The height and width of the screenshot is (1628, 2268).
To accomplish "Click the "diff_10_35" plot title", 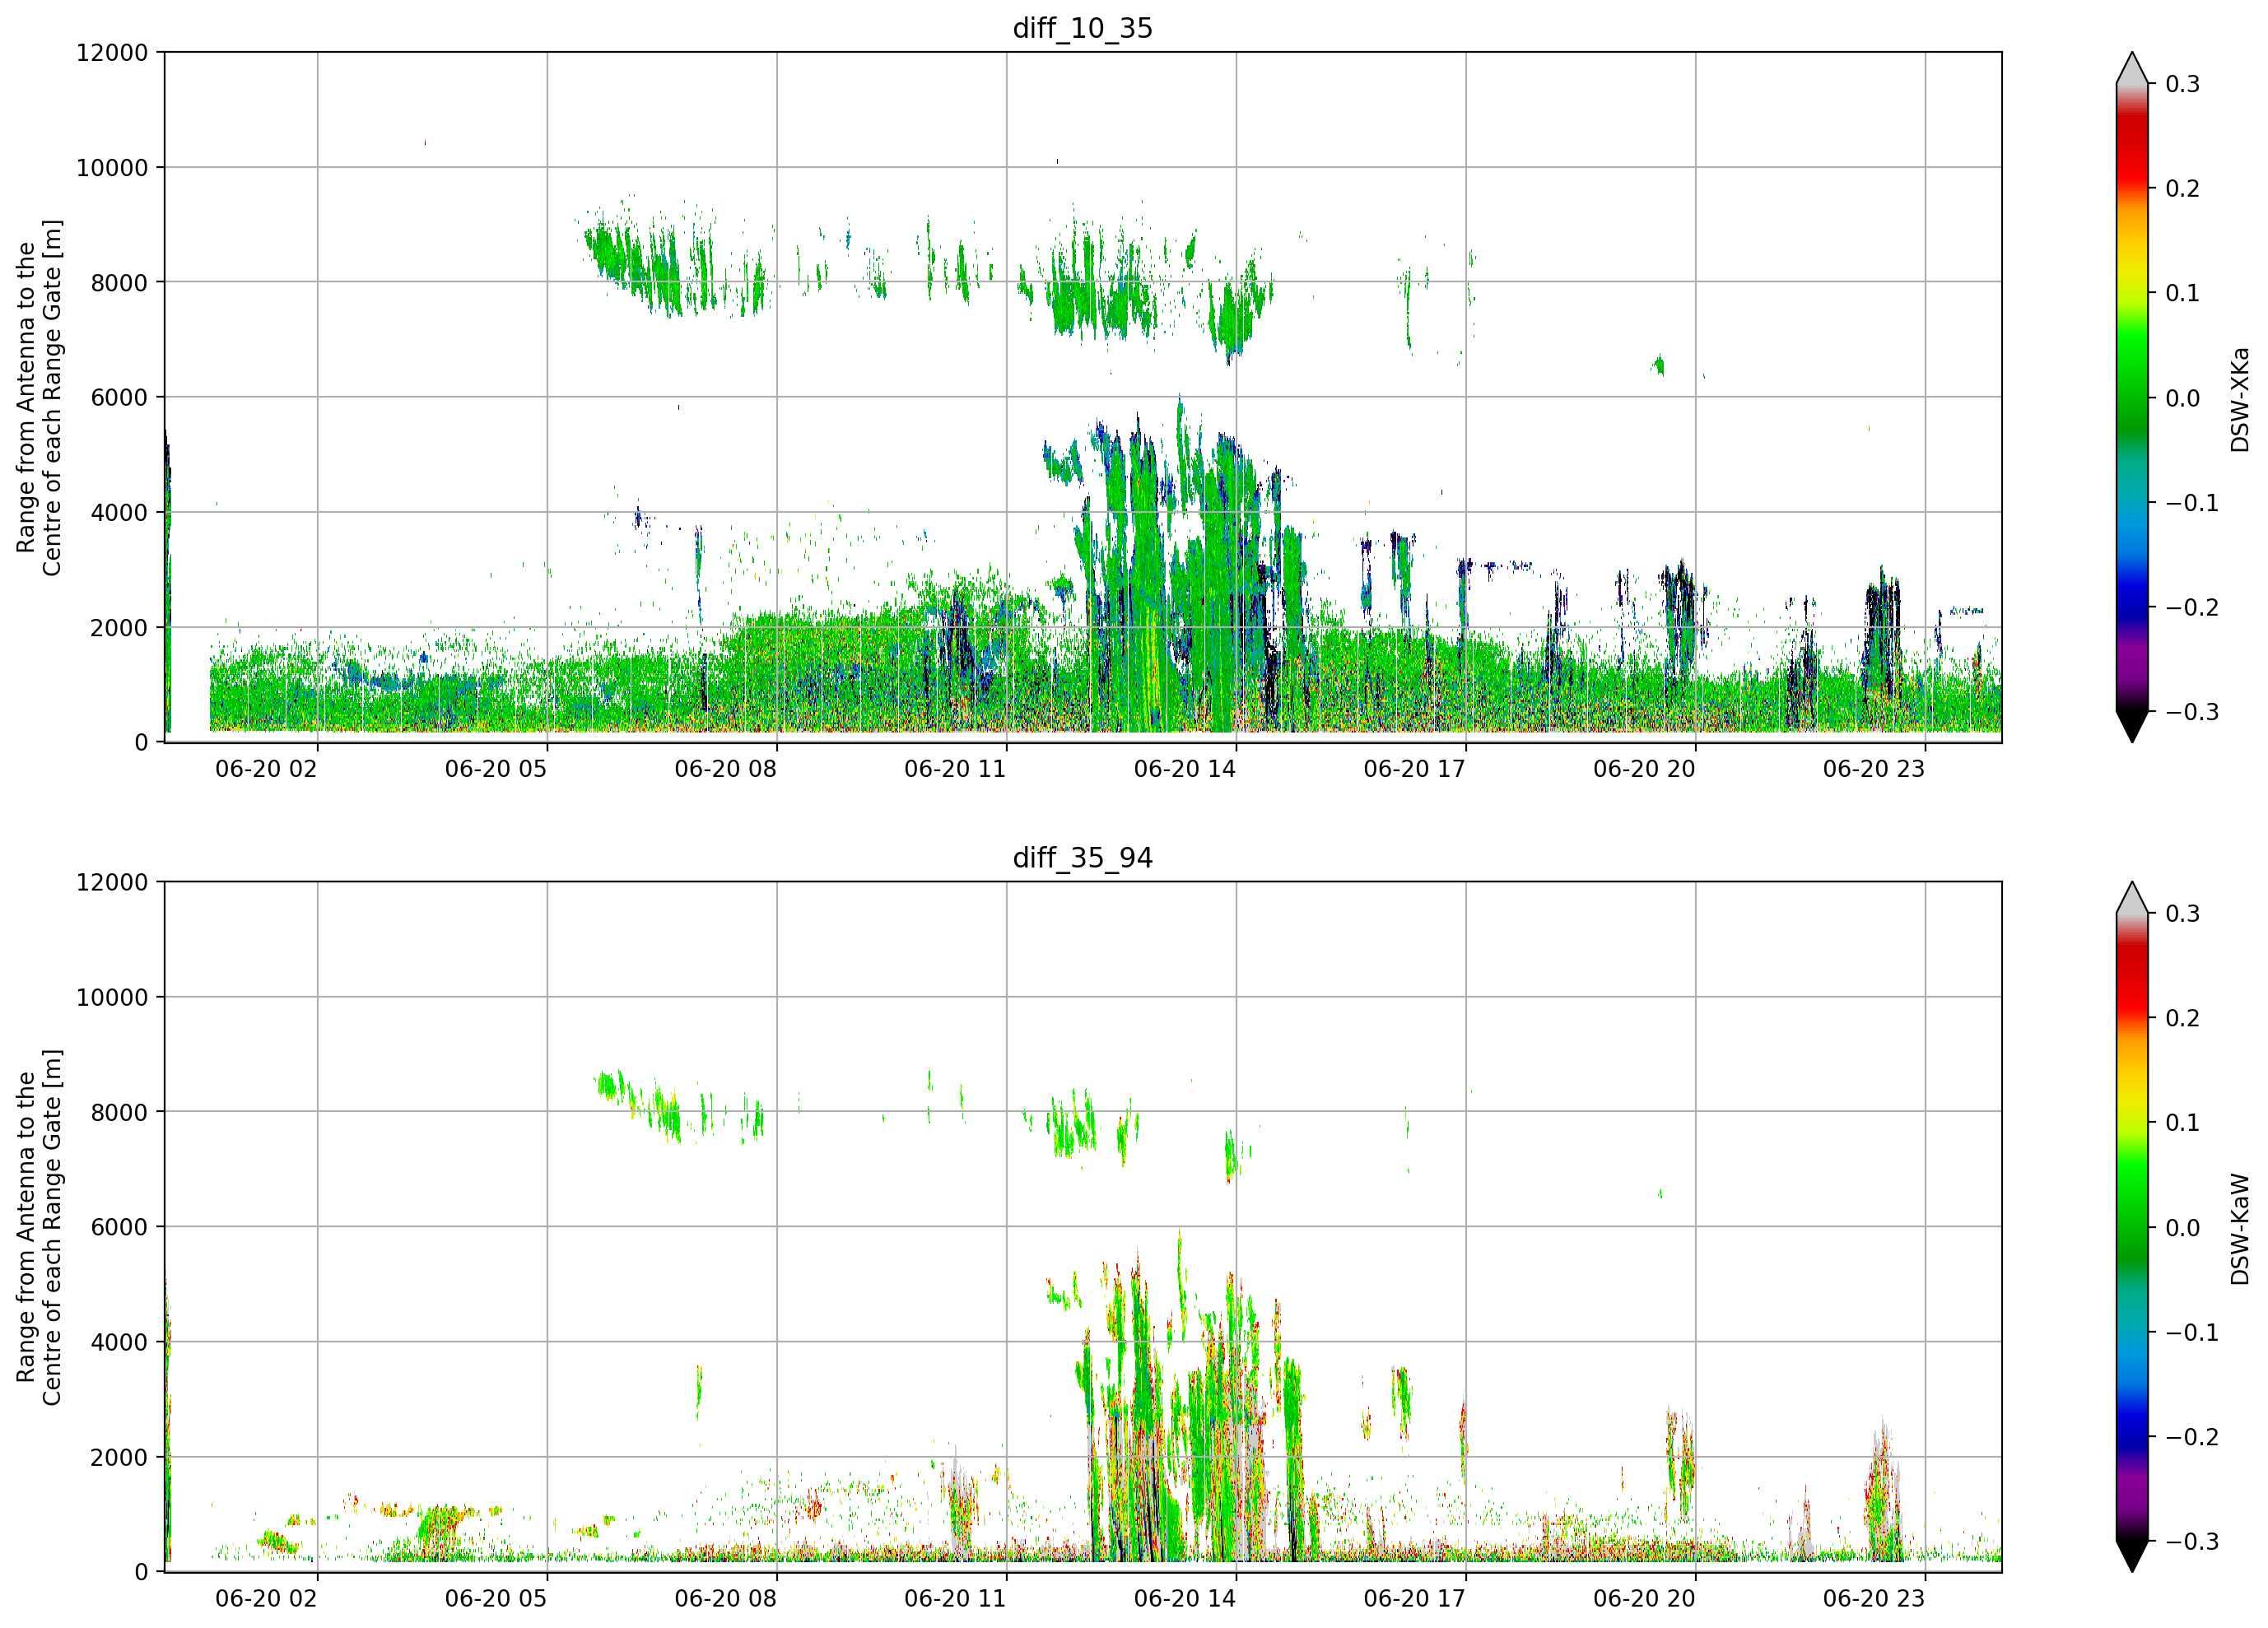I will [1083, 28].
